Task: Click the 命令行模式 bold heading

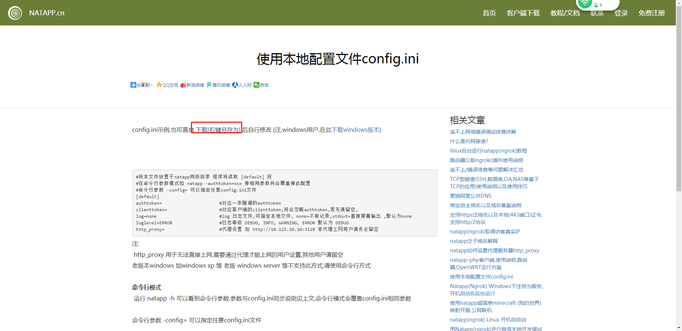Action: [146, 287]
